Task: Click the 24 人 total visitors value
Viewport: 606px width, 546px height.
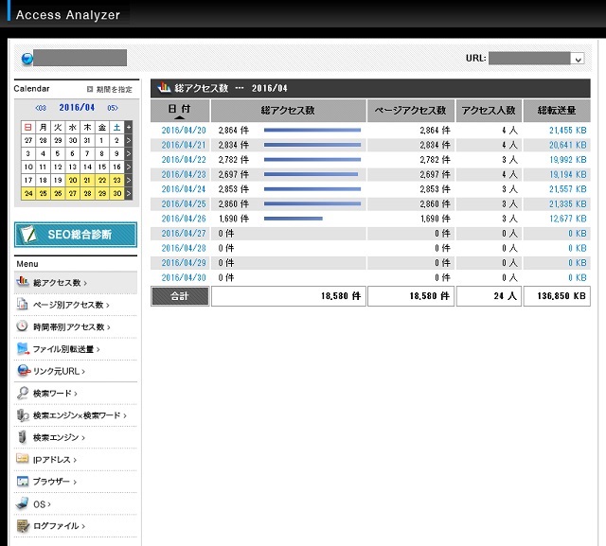Action: pyautogui.click(x=505, y=296)
